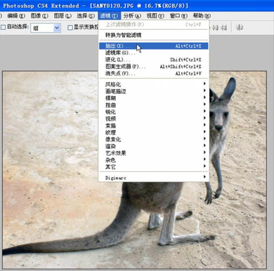Click the auto-align layers icon
The width and height of the screenshot is (274, 271).
click(240, 28)
